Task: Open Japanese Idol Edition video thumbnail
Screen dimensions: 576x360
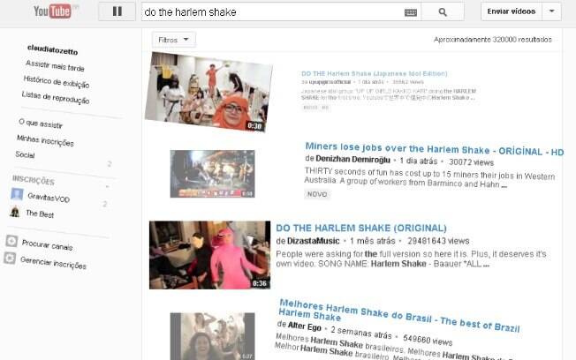Action: click(208, 92)
